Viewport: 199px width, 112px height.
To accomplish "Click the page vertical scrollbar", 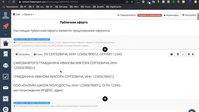I will (198, 16).
